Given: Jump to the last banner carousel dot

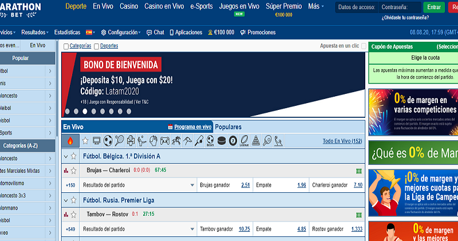Looking at the screenshot, I should [x=129, y=111].
